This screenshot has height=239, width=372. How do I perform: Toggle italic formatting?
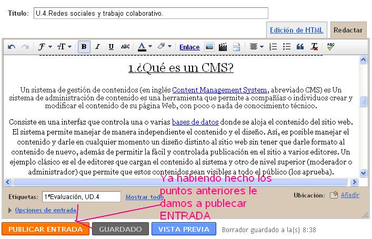(x=97, y=47)
